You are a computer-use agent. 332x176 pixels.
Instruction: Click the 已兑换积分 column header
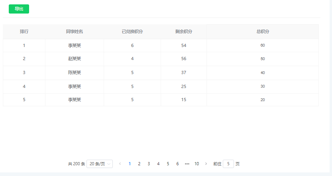pyautogui.click(x=132, y=31)
